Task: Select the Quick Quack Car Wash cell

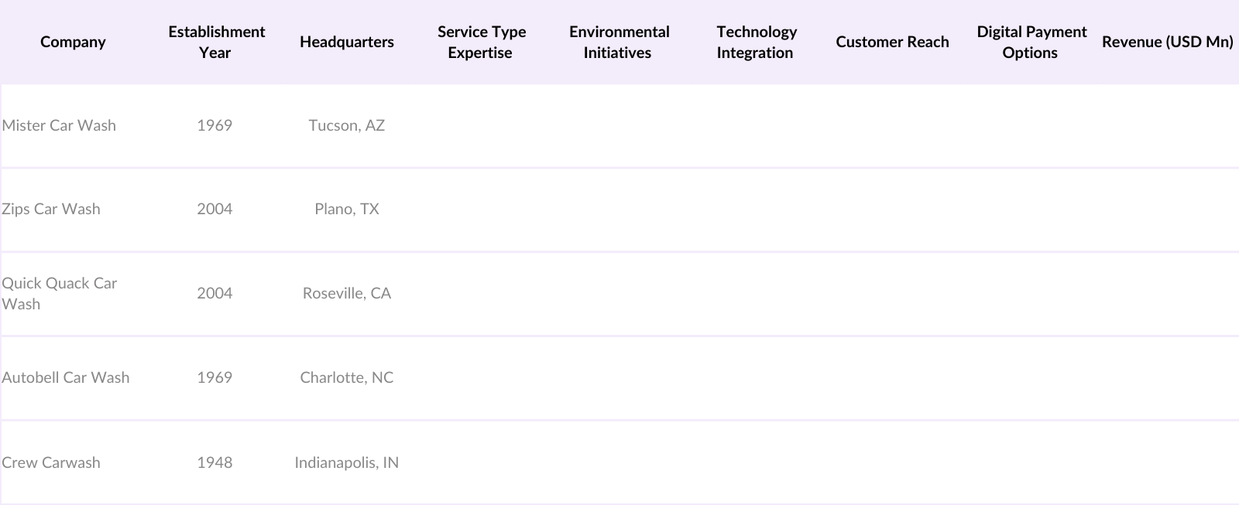Action: (x=59, y=293)
